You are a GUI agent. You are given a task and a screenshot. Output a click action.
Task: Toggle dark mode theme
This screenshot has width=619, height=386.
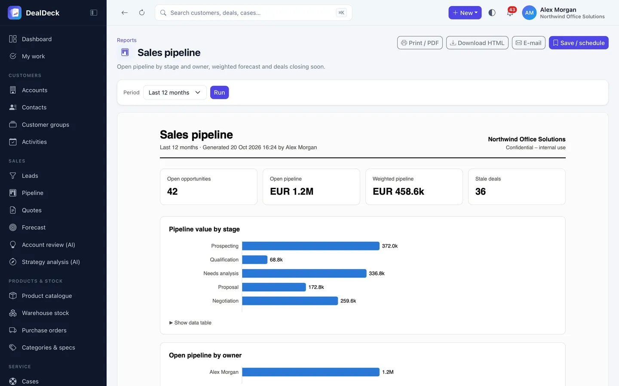click(x=492, y=13)
